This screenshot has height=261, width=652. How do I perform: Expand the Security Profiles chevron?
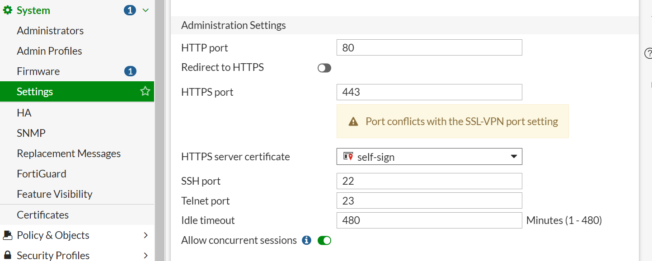145,256
